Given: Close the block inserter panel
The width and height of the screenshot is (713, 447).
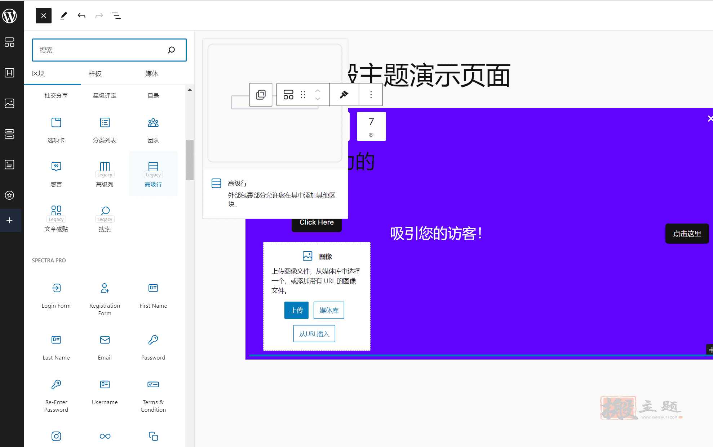Looking at the screenshot, I should 43,15.
